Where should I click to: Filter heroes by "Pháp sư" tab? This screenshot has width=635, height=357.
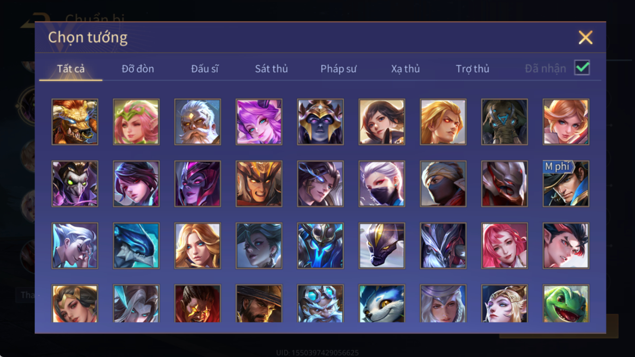coord(338,69)
